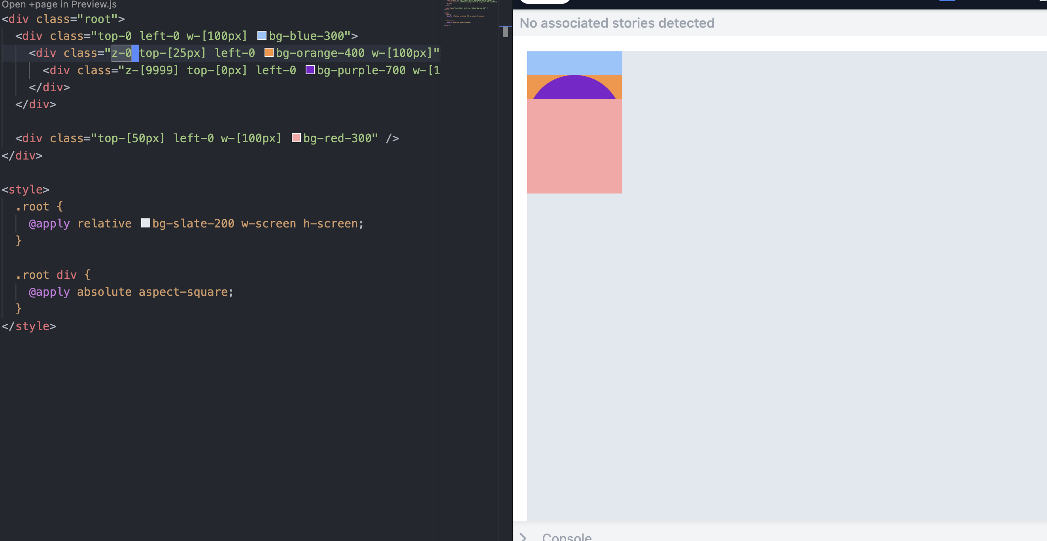This screenshot has width=1047, height=541.
Task: Click the opening style tag line
Action: 26,190
